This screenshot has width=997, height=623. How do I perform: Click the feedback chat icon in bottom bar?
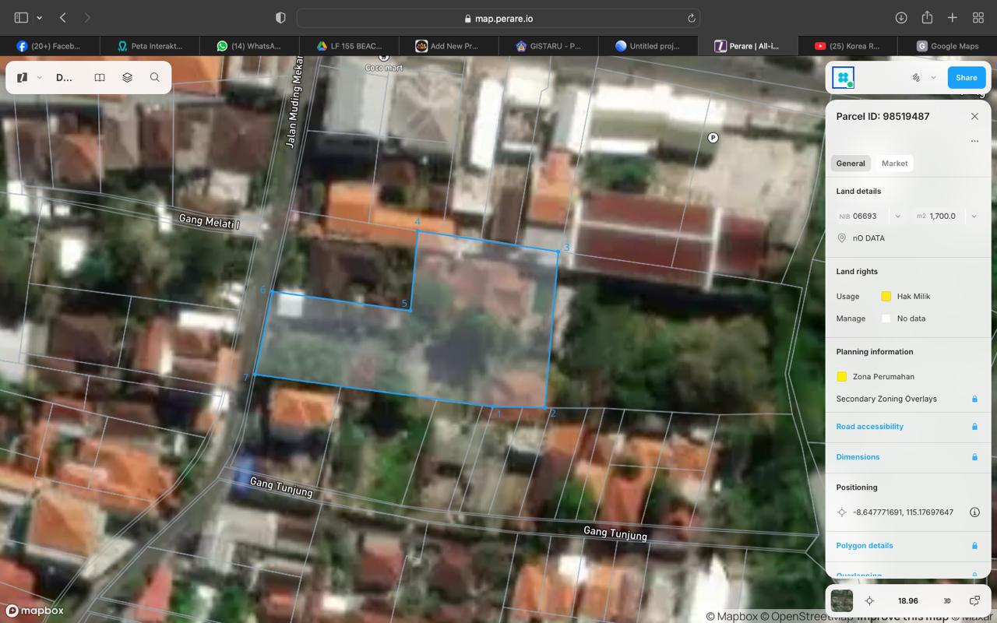point(974,601)
